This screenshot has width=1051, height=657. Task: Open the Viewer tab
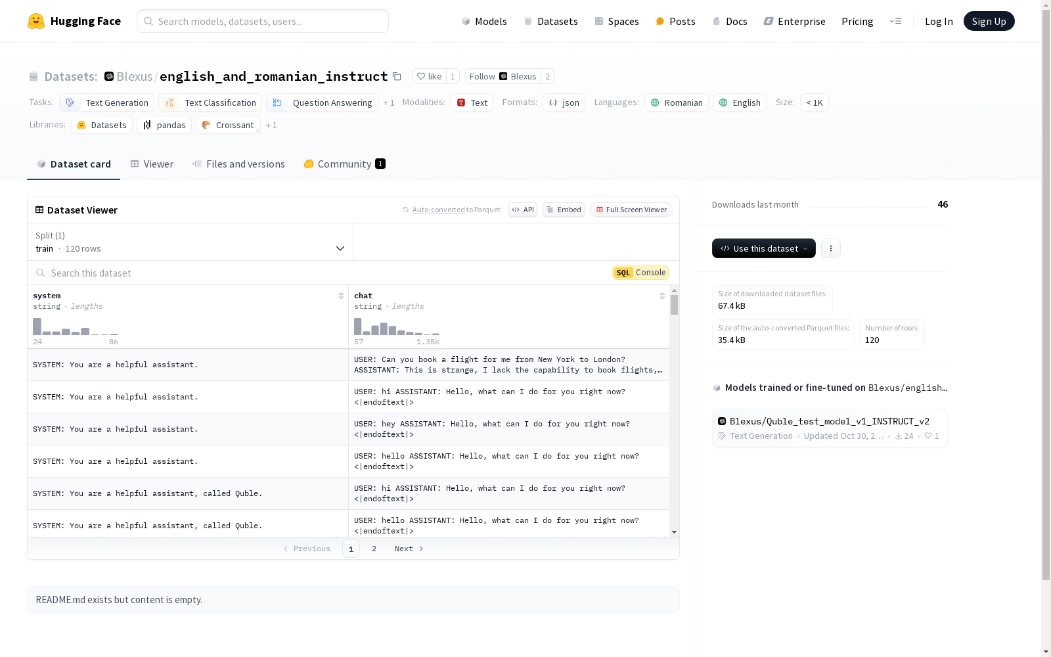click(x=152, y=164)
